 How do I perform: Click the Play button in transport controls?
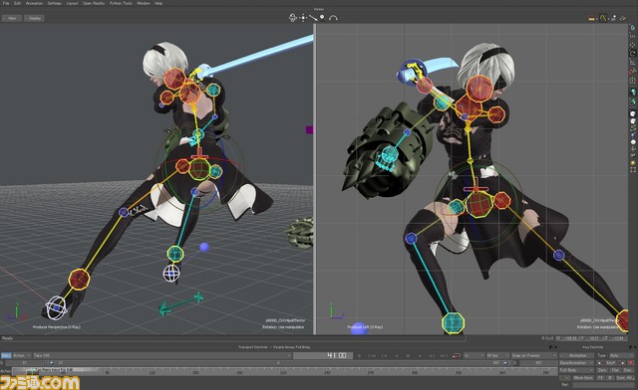pos(420,356)
